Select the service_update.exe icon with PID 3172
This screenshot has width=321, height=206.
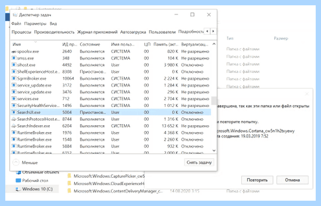(x=14, y=85)
